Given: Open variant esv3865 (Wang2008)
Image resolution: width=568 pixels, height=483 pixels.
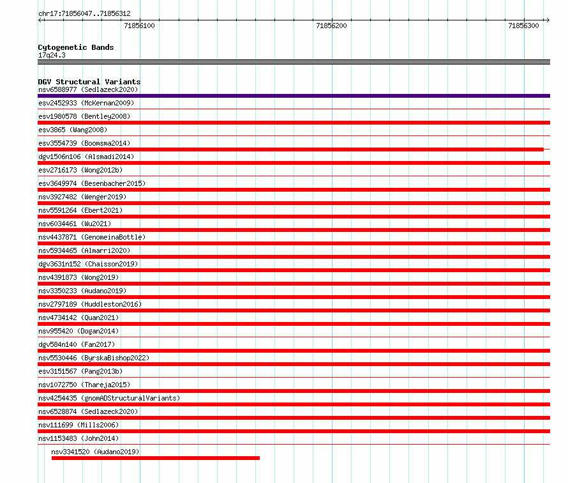Looking at the screenshot, I should (73, 130).
